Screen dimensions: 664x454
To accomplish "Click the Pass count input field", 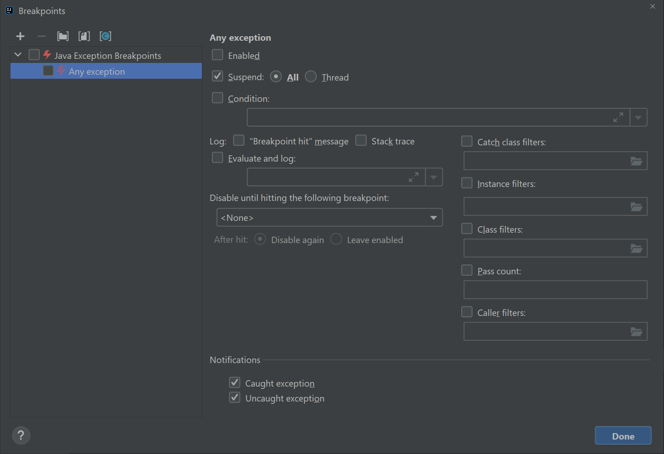I will 555,290.
